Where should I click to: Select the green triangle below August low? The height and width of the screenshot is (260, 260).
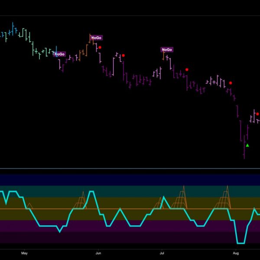tap(247, 146)
